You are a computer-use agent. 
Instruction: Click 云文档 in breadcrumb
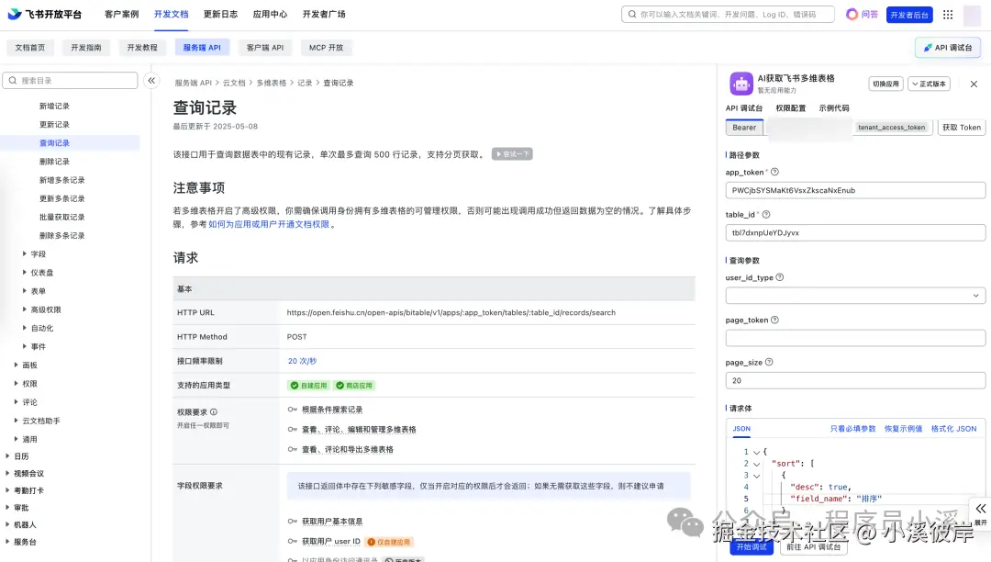click(234, 83)
